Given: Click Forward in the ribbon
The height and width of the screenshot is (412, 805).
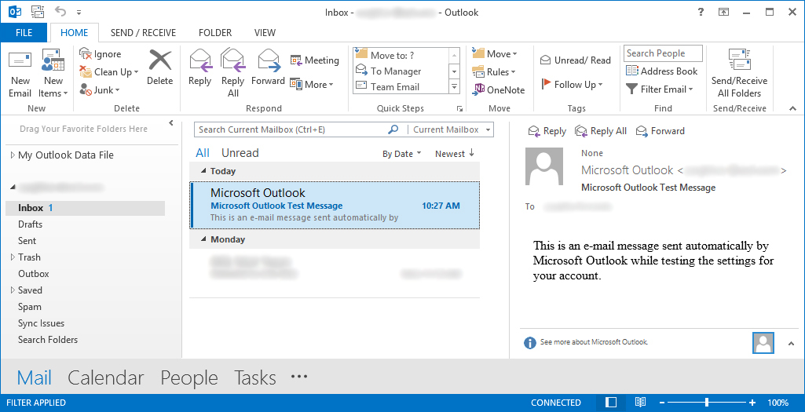Looking at the screenshot, I should 268,68.
